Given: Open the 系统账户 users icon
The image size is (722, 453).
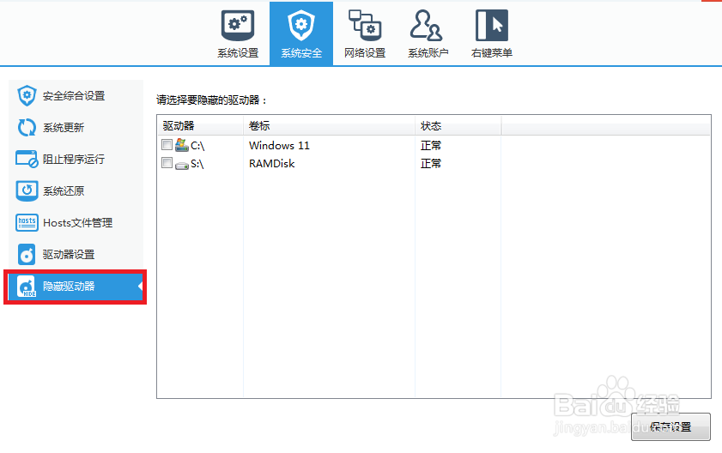Looking at the screenshot, I should coord(427,26).
